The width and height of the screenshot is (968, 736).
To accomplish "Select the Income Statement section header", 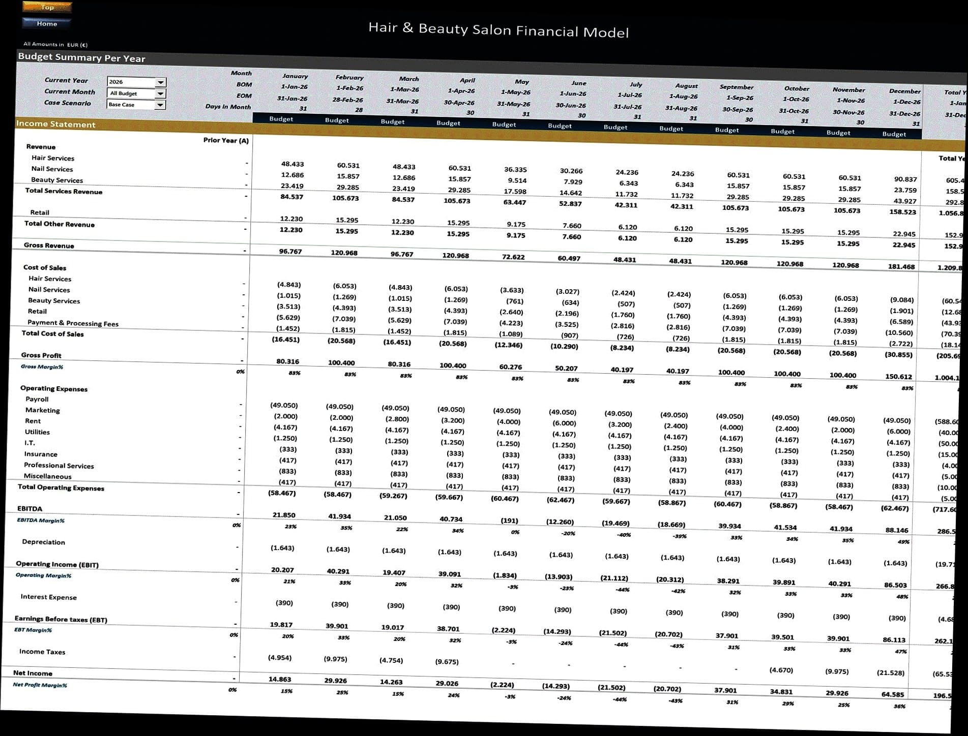I will (56, 124).
